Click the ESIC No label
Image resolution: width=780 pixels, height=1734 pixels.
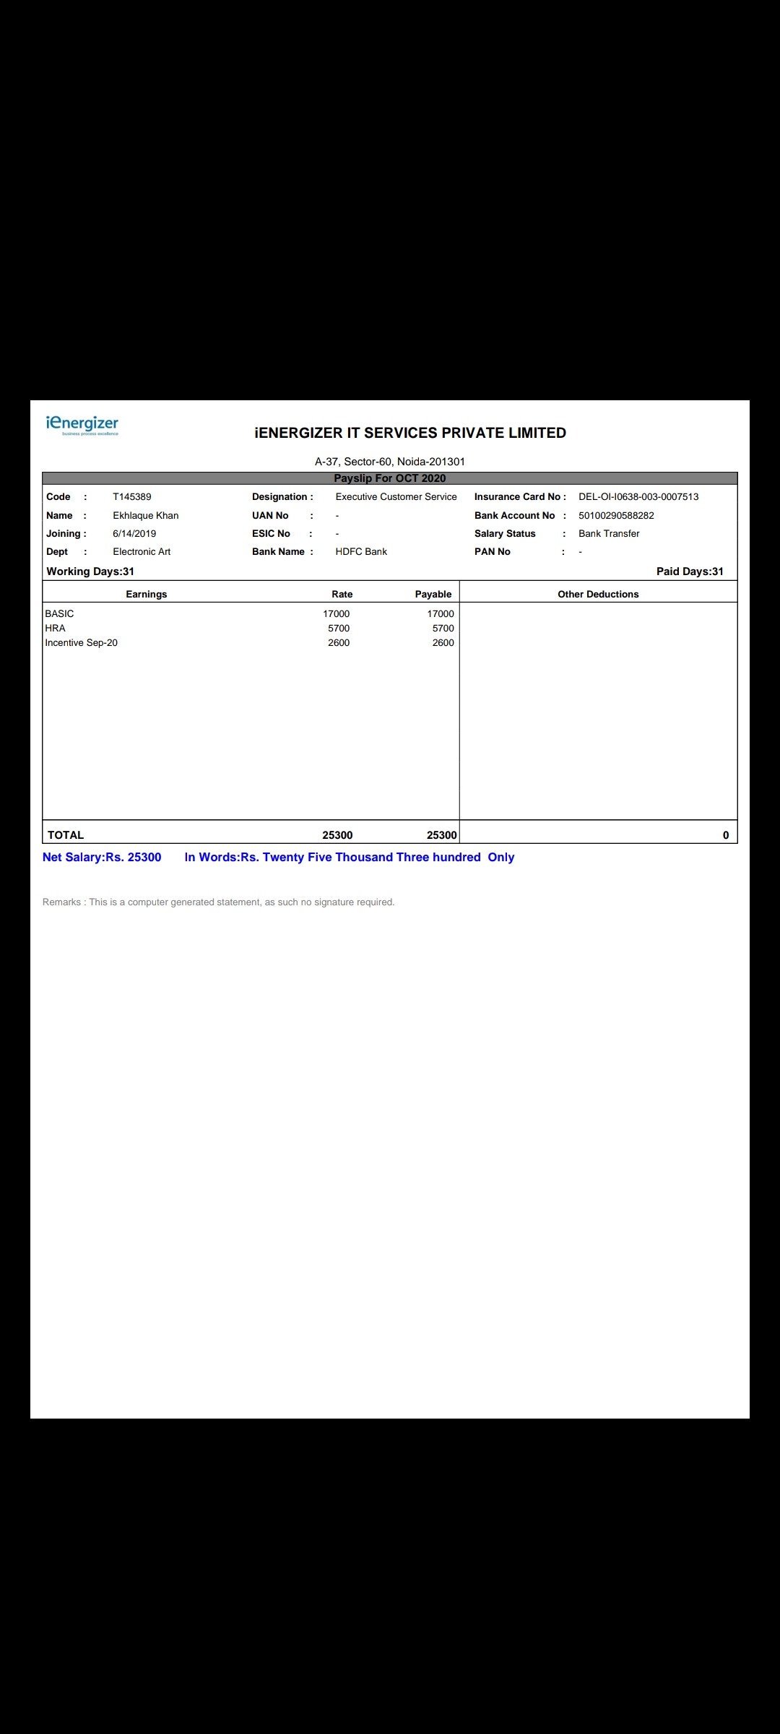click(x=271, y=534)
